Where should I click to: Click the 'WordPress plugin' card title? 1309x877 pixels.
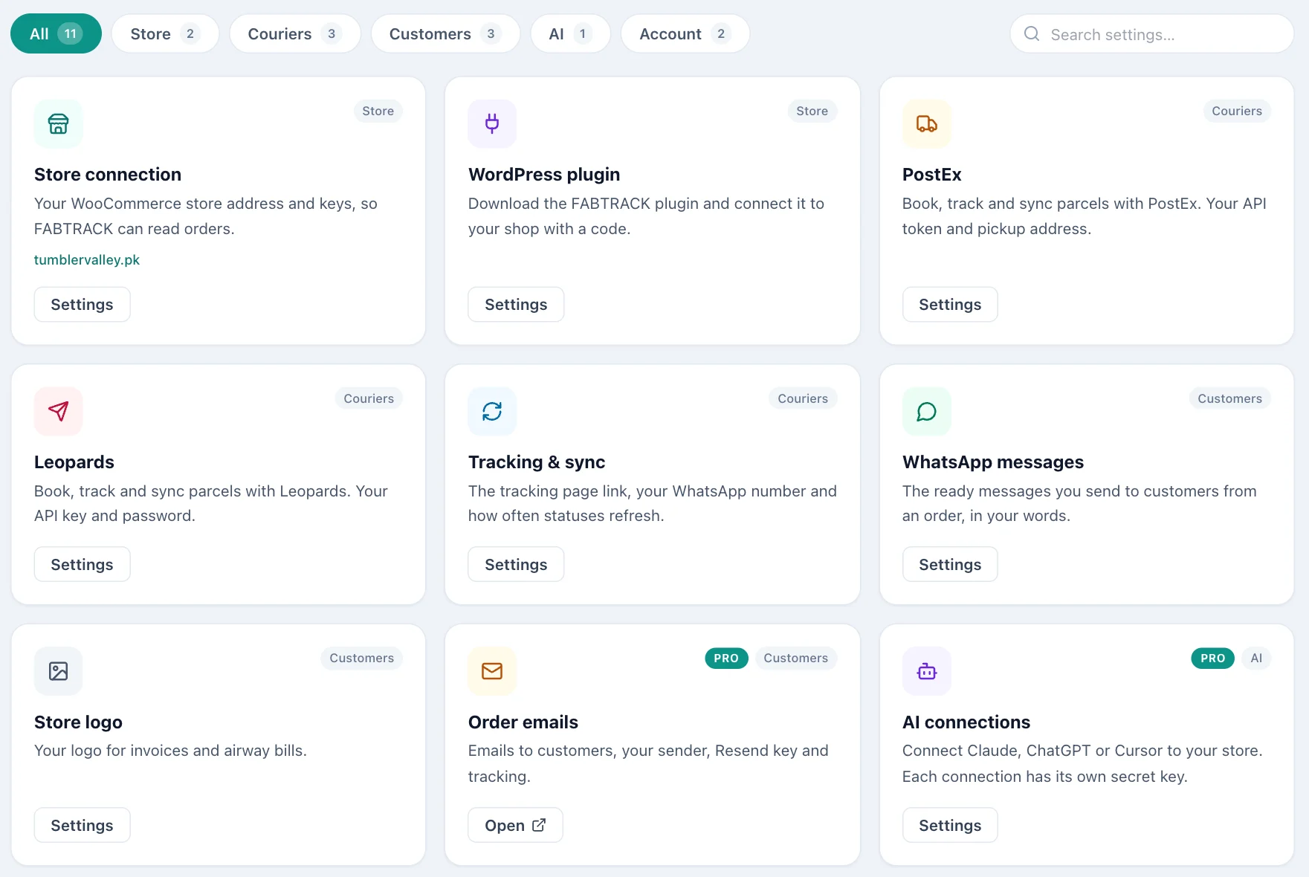point(544,175)
